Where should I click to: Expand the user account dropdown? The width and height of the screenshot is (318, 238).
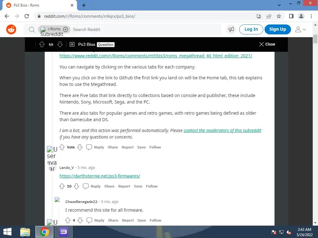[301, 29]
